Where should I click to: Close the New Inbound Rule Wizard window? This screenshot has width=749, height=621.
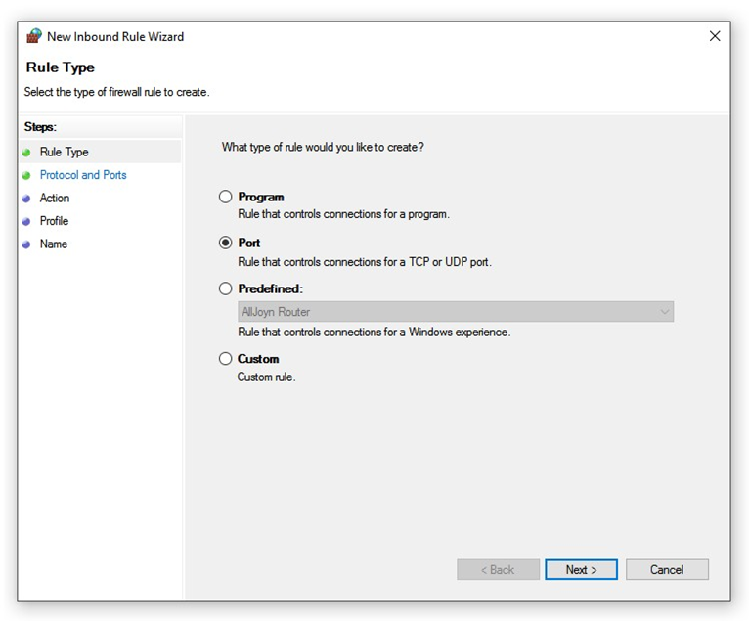715,36
